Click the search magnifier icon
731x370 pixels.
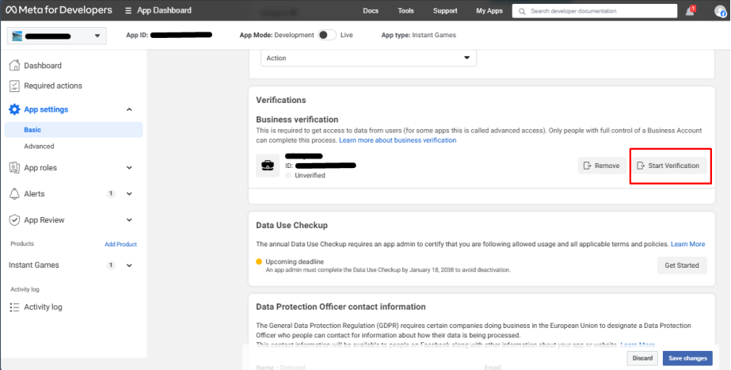(x=522, y=11)
